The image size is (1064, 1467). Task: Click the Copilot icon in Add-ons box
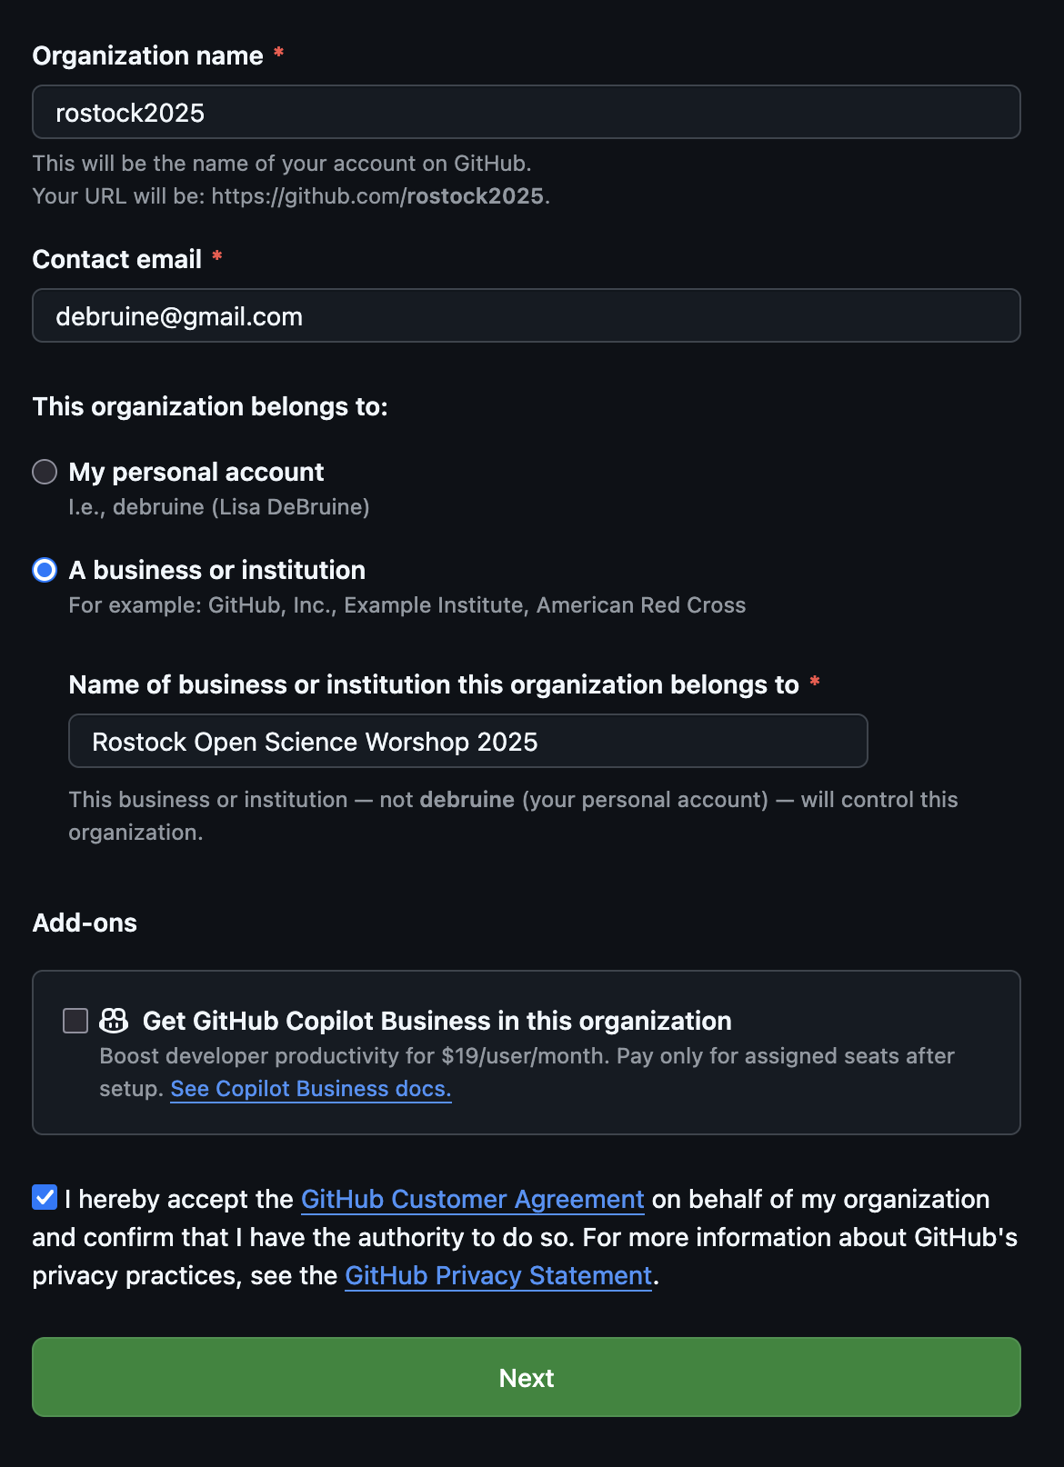(x=114, y=1021)
